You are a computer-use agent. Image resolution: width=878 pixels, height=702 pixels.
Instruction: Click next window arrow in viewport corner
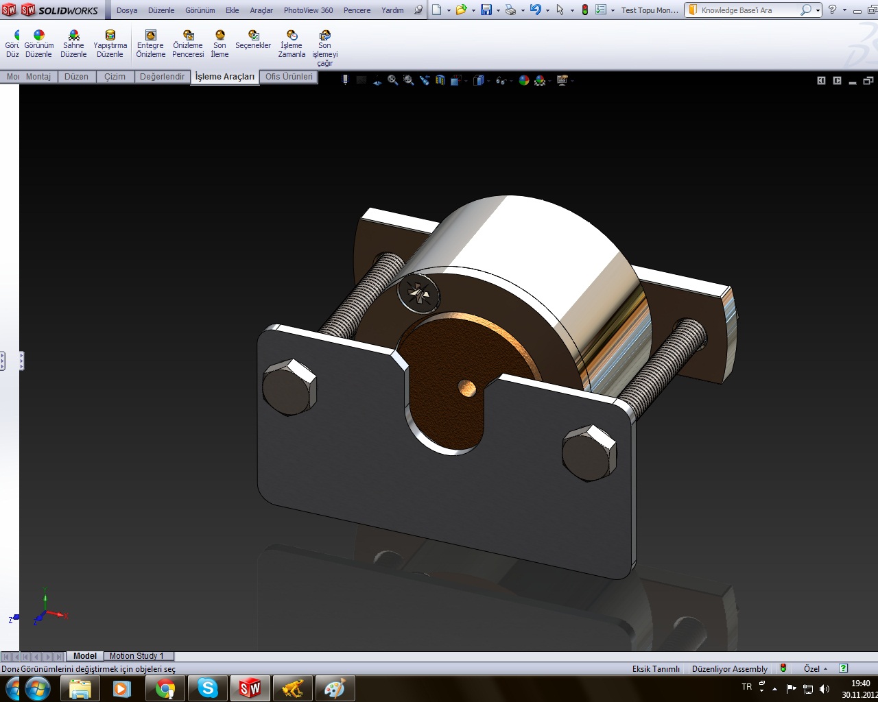point(837,81)
